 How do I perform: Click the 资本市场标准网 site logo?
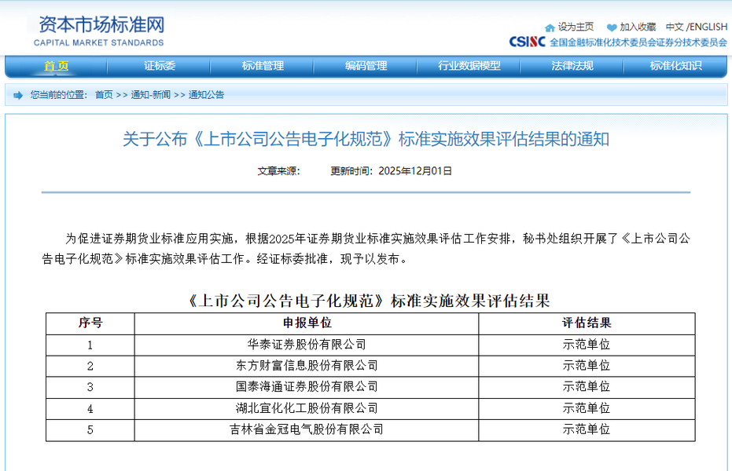99,31
